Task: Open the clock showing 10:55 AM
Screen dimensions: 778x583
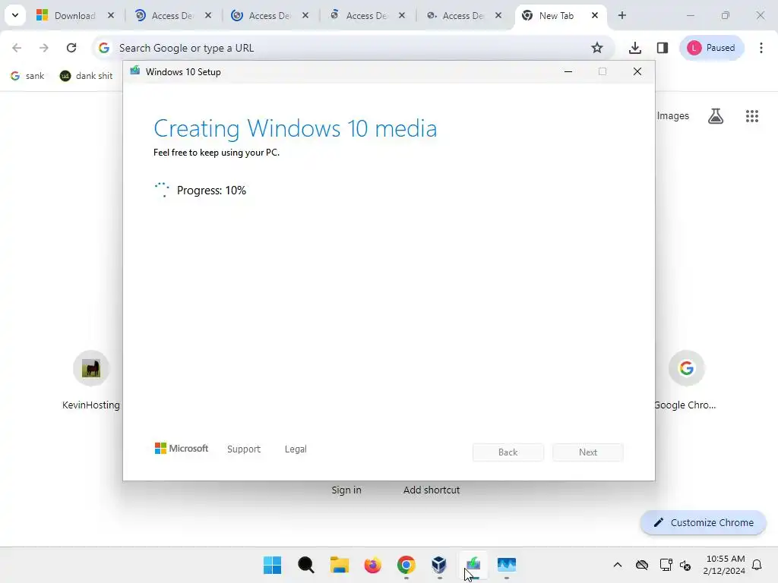Action: pos(724,565)
